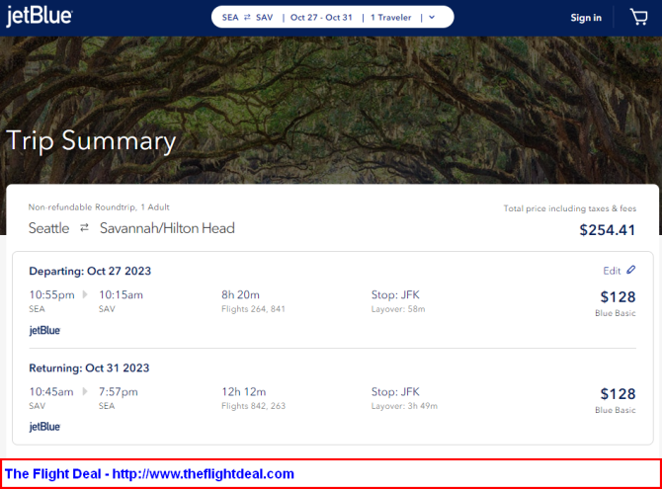This screenshot has height=489, width=662.
Task: Click jetBlue logo under departing flight
Action: click(x=44, y=330)
